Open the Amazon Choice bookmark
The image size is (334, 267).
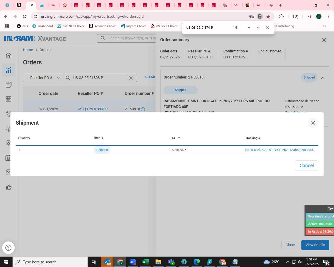coord(103,26)
